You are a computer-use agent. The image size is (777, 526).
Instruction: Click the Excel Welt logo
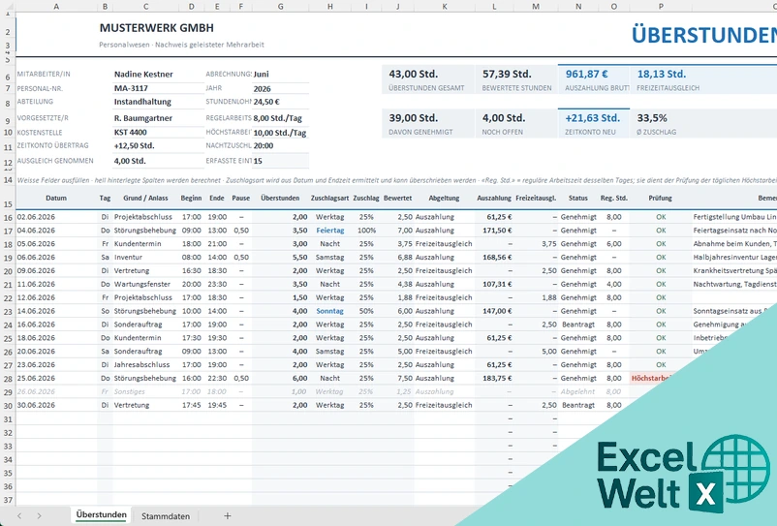pyautogui.click(x=683, y=475)
